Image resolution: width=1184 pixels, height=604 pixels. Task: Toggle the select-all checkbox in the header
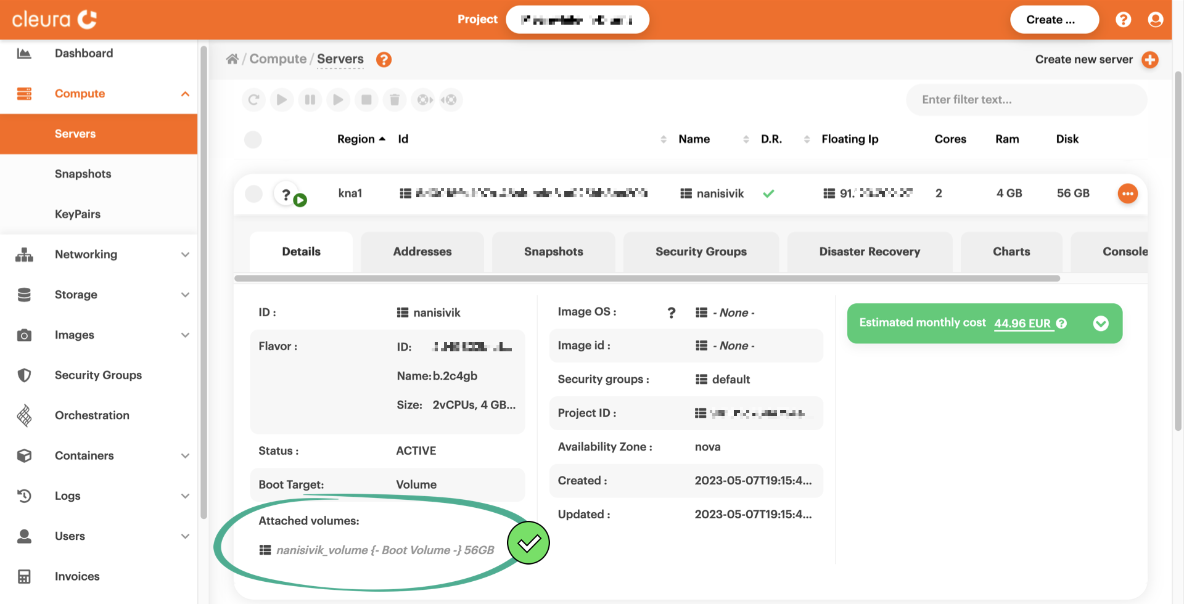[253, 139]
